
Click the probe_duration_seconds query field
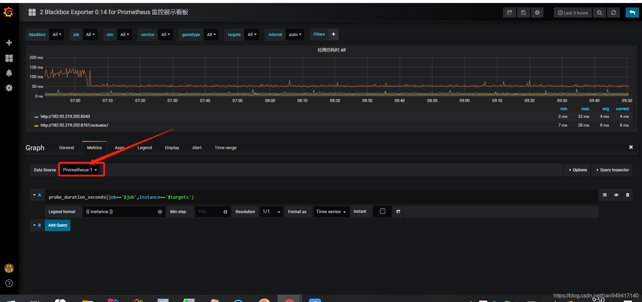point(321,197)
